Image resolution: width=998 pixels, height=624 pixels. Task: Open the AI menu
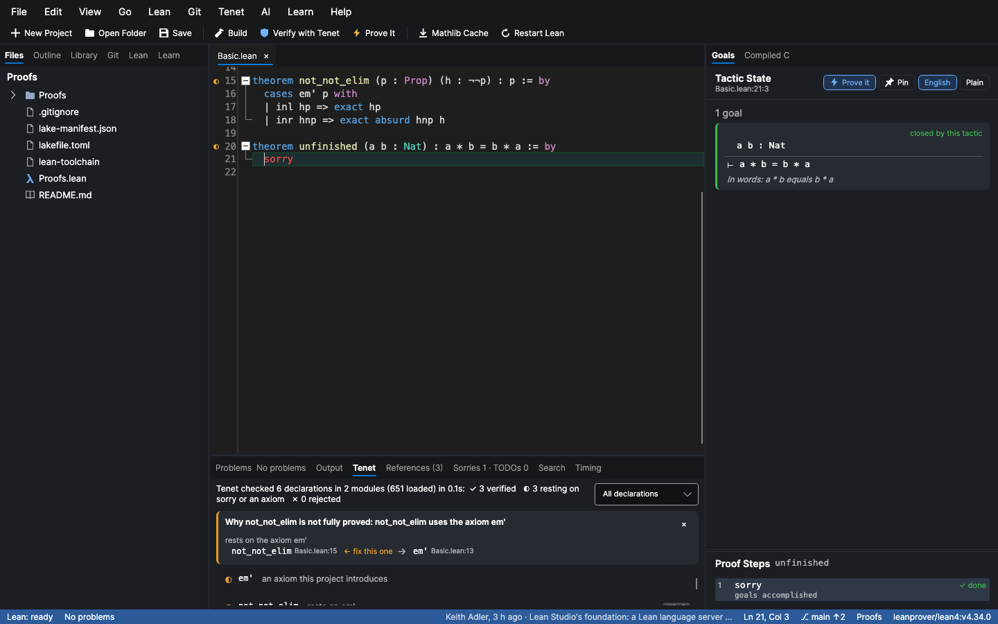tap(265, 12)
